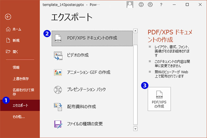Click the export list scrollbar thumb
207x138 pixels.
[x=135, y=84]
